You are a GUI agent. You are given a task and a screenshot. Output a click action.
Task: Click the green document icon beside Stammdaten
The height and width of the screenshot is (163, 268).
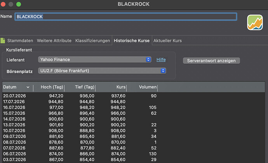[3, 41]
